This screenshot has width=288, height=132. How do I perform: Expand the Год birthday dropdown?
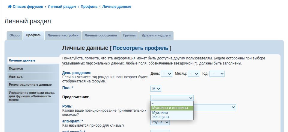point(217,74)
